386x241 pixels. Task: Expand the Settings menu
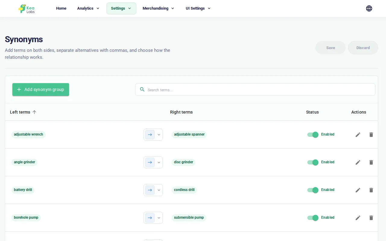121,8
